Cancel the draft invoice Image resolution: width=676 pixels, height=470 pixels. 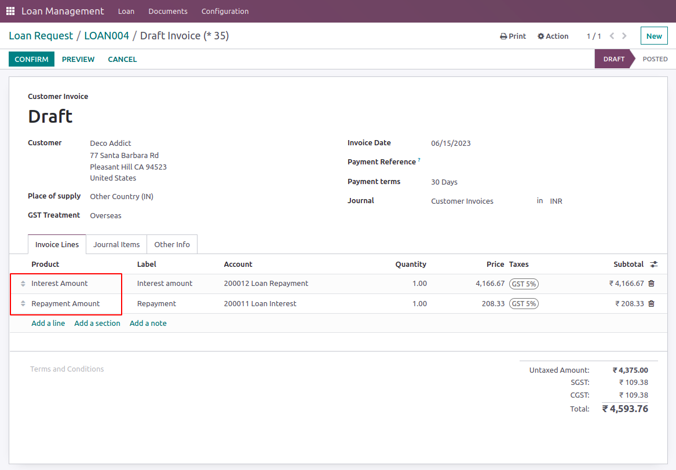[x=122, y=59]
